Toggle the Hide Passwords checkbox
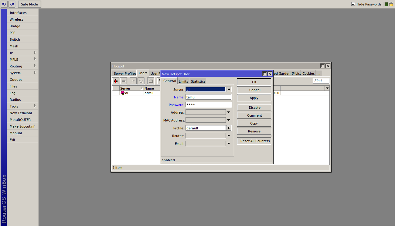Viewport: 395px width, 226px height. tap(353, 4)
